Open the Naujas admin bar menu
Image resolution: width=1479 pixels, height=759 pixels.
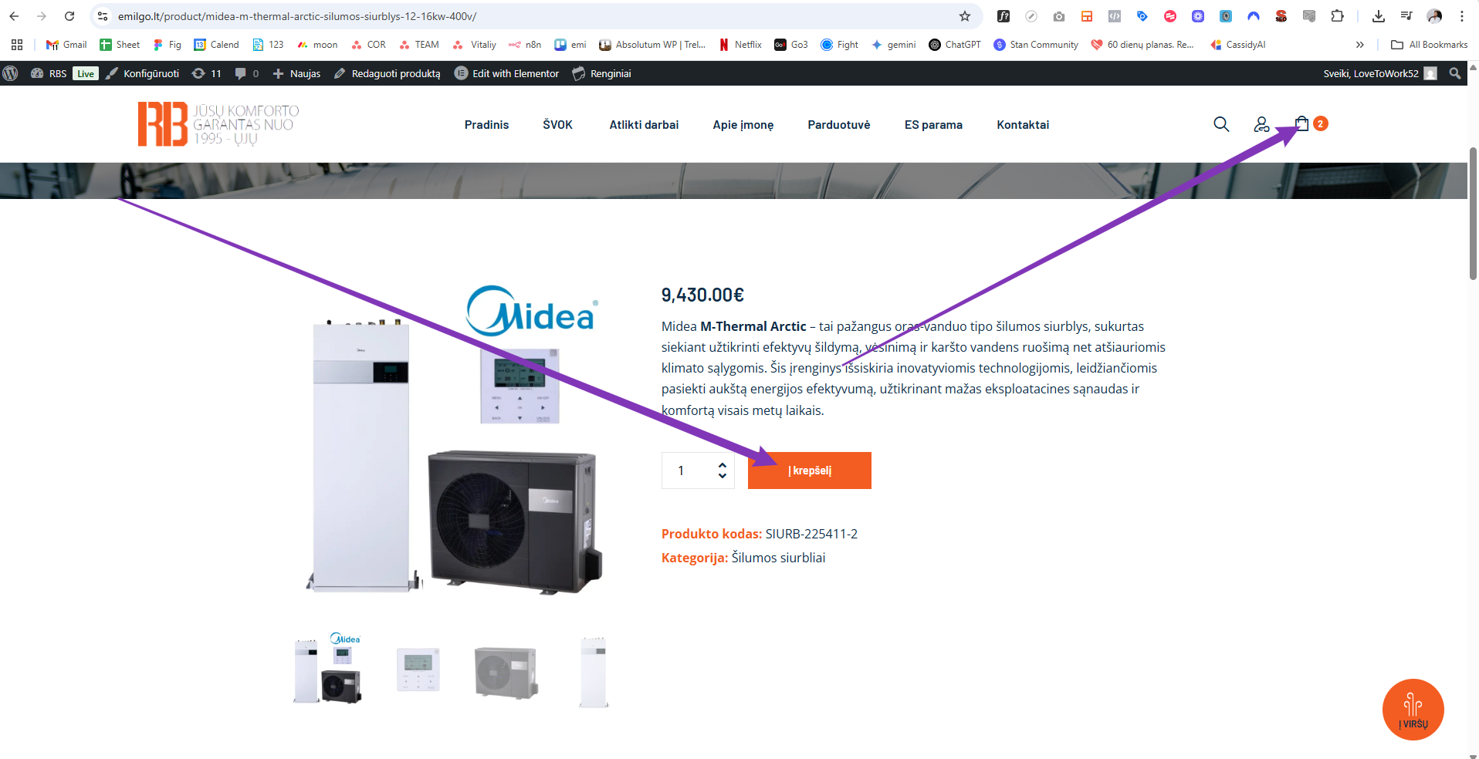click(297, 73)
